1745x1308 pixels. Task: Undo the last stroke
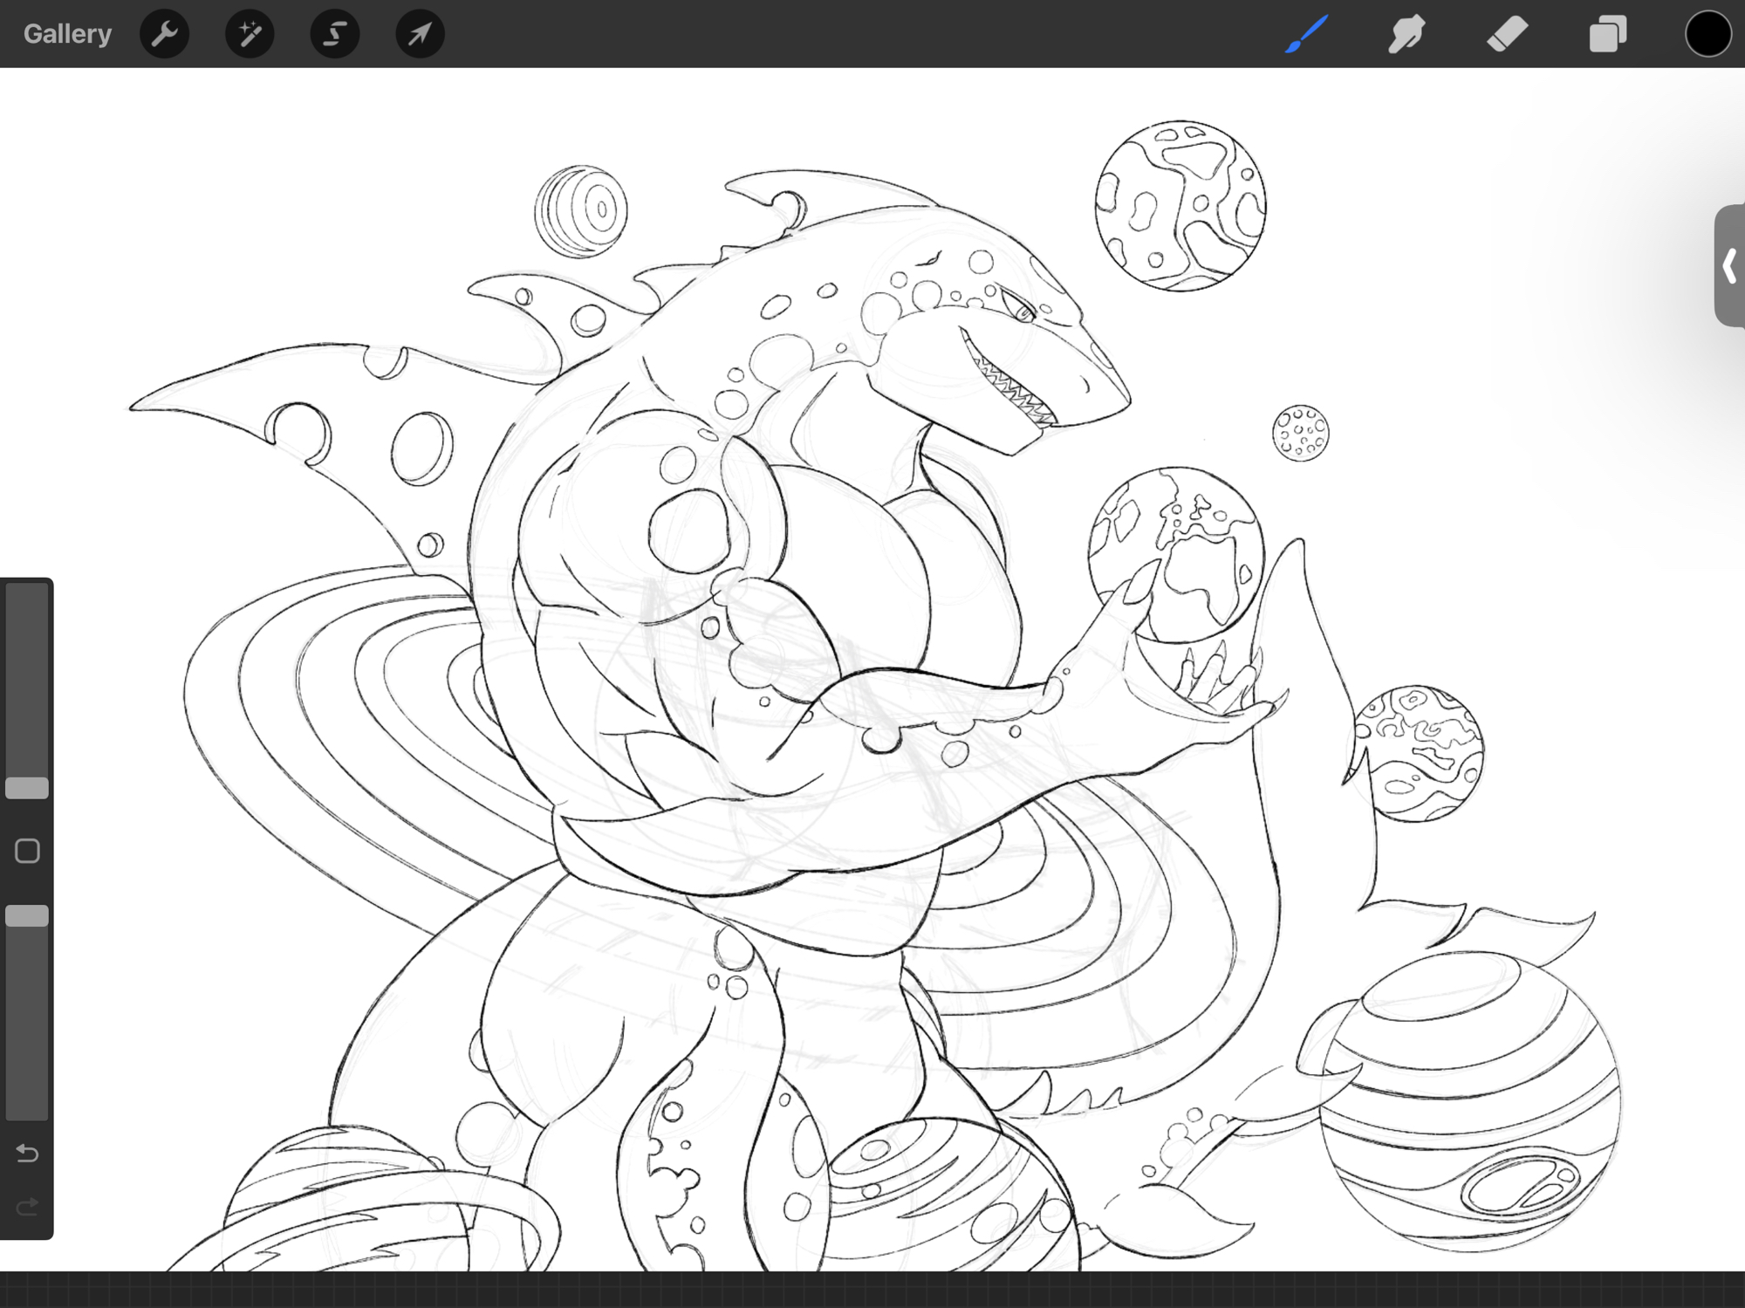click(27, 1154)
